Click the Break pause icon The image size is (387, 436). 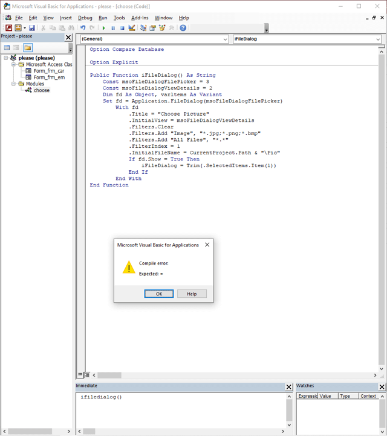[x=113, y=28]
